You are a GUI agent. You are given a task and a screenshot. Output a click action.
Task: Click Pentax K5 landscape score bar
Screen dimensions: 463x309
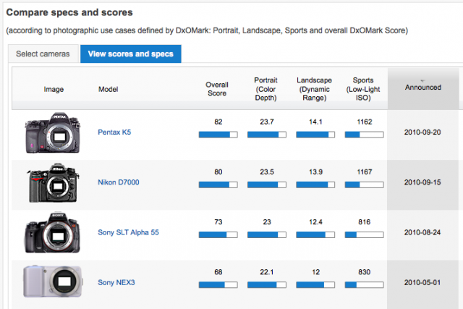pos(315,135)
